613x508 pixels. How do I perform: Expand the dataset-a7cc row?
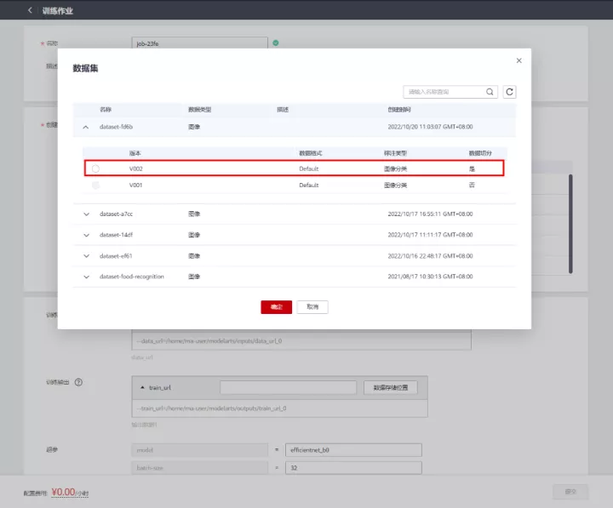pyautogui.click(x=86, y=214)
